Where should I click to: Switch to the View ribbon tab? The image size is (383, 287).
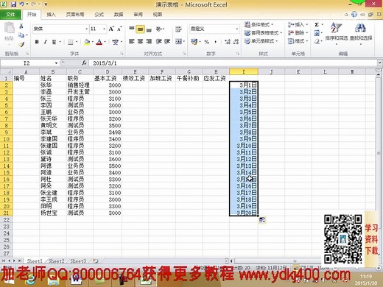pos(158,15)
